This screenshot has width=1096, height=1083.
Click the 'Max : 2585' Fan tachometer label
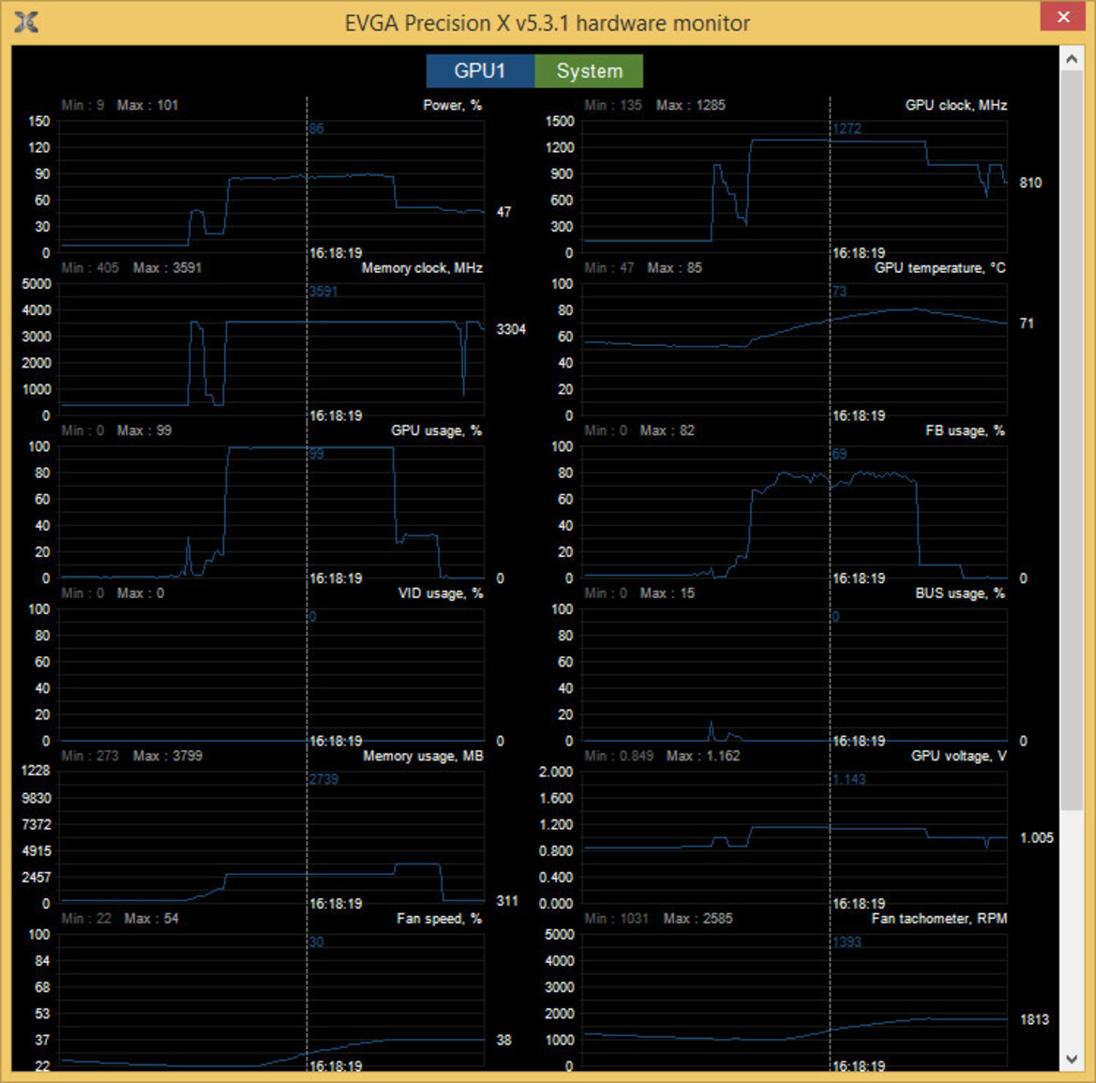coord(698,919)
